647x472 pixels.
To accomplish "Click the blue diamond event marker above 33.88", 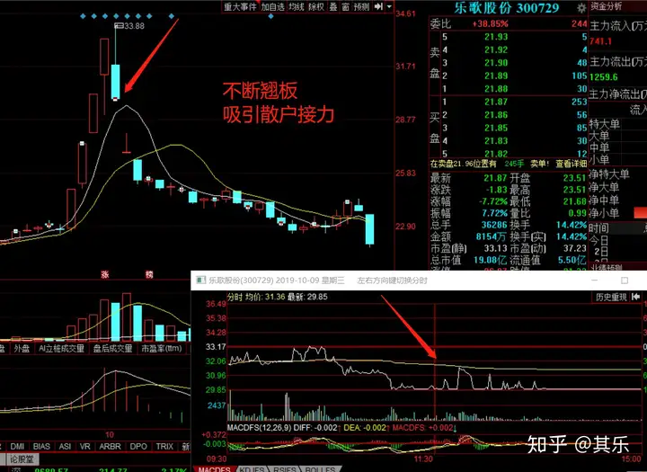I will coord(116,16).
